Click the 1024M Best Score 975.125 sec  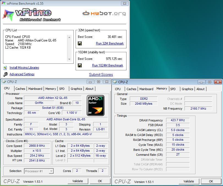tap(114, 59)
